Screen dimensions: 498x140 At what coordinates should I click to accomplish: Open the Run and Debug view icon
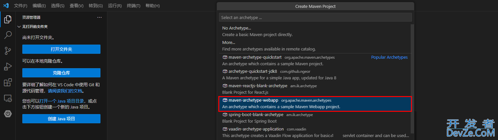[8, 67]
